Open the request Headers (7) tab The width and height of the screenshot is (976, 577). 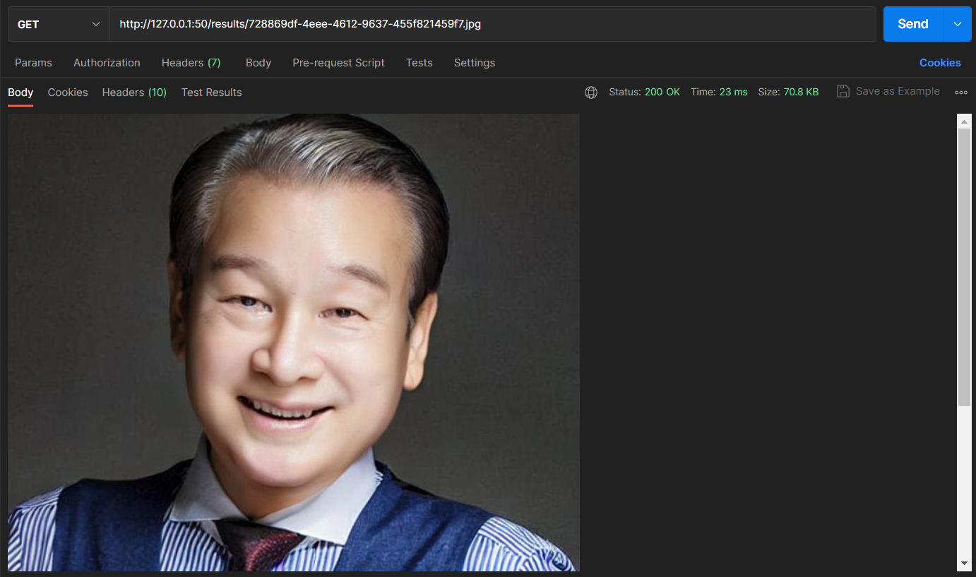(191, 63)
